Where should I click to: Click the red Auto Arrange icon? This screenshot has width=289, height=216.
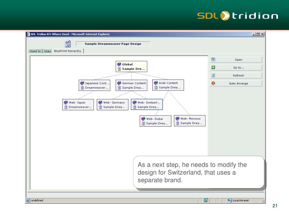[x=213, y=83]
